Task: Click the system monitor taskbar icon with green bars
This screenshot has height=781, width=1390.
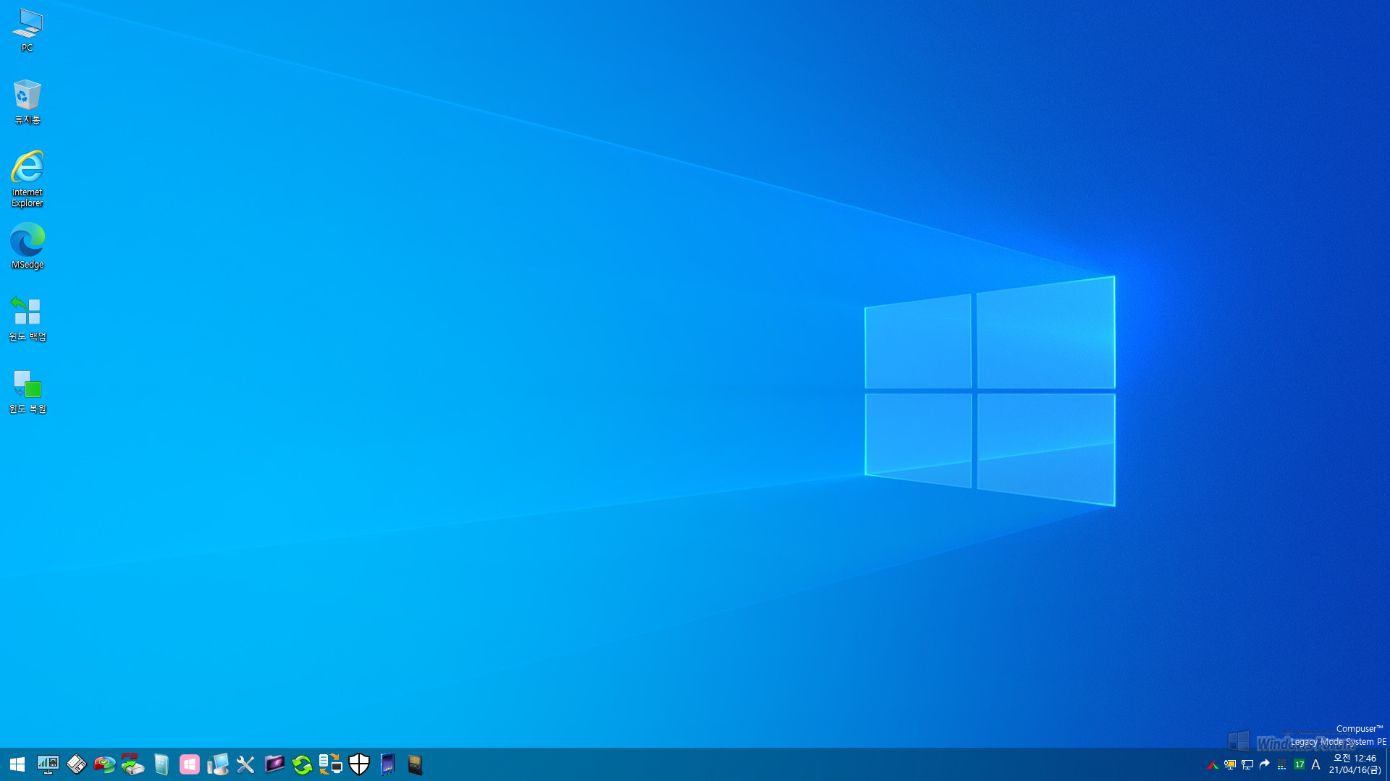Action: [x=48, y=764]
